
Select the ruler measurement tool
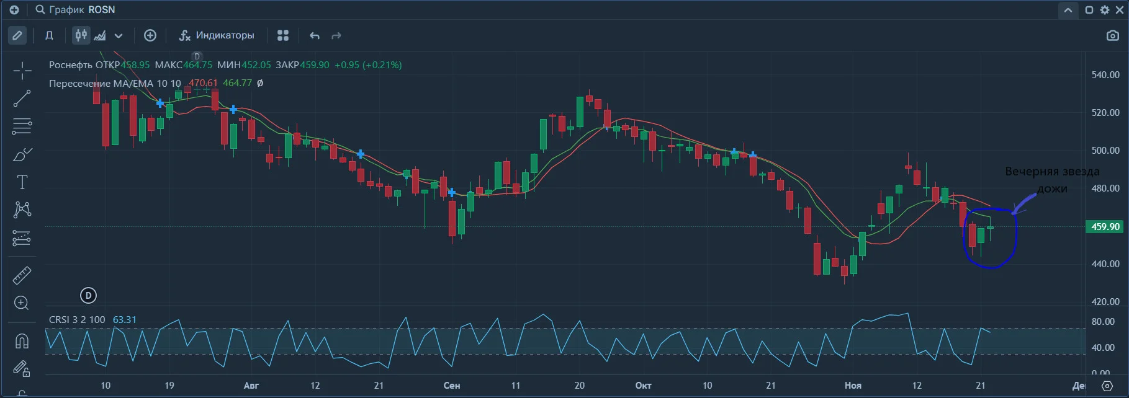click(x=22, y=275)
